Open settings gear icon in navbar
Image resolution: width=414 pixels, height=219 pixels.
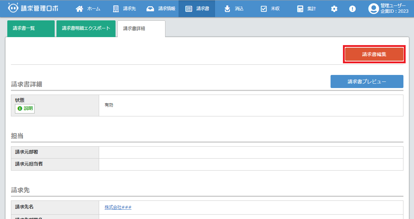click(x=334, y=9)
